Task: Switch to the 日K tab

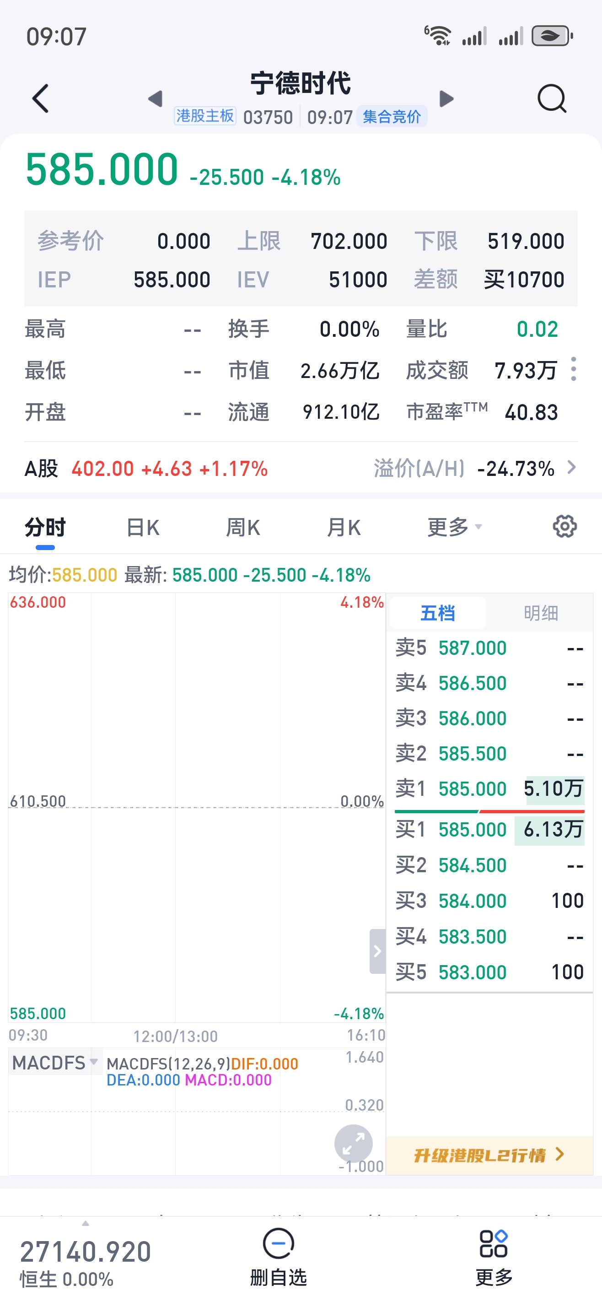Action: point(143,527)
